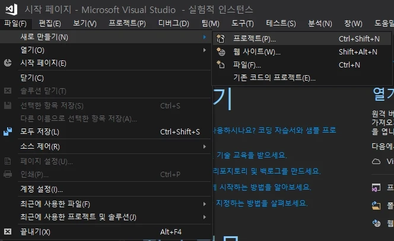This screenshot has width=394, height=241.
Task: Expand the 열기(O) submenu arrow
Action: [x=205, y=50]
